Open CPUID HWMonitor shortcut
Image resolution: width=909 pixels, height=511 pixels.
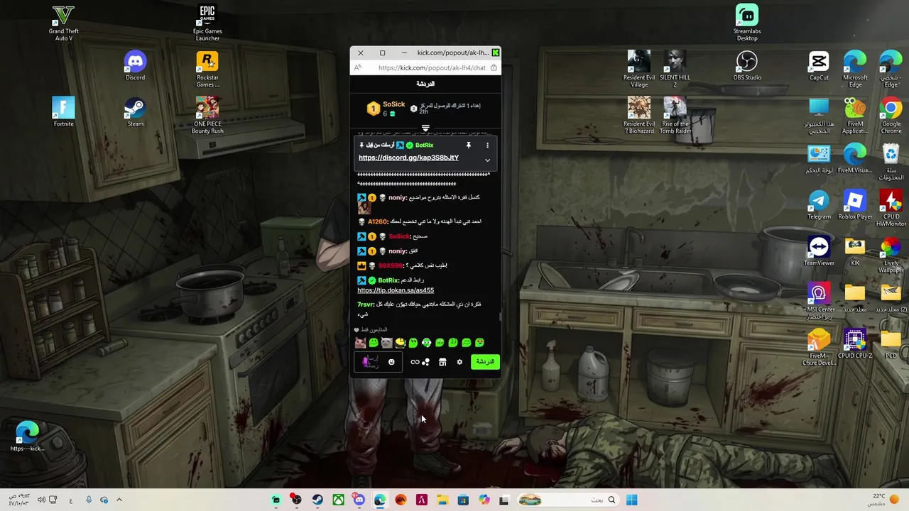[891, 209]
